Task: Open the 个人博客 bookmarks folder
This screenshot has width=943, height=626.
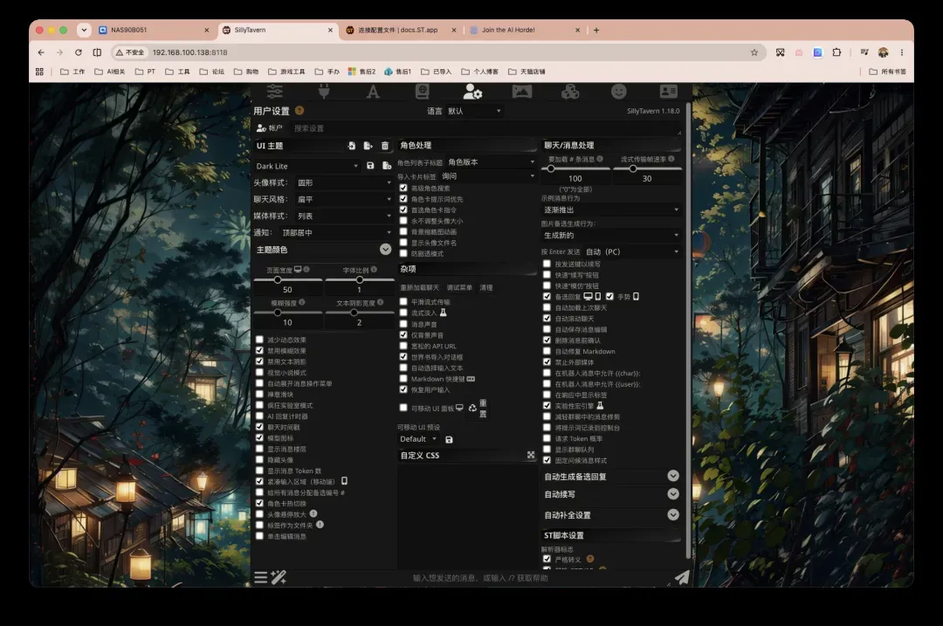Action: coord(480,72)
